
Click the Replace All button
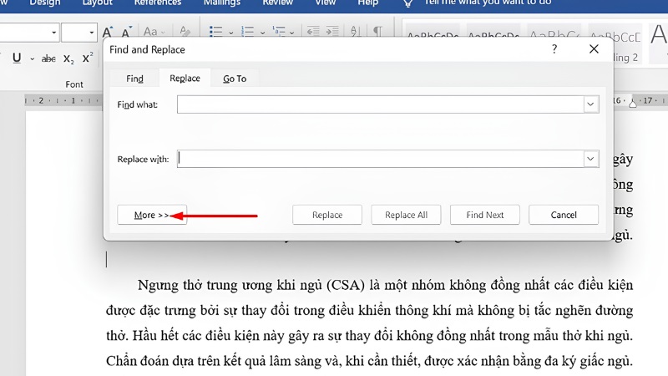tap(406, 215)
